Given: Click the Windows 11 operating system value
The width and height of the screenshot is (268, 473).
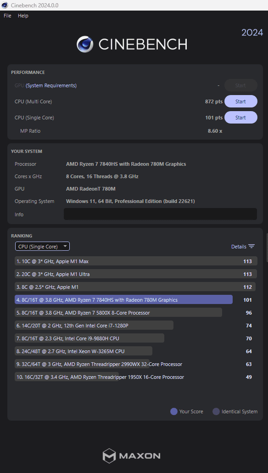Looking at the screenshot, I should click(x=130, y=201).
